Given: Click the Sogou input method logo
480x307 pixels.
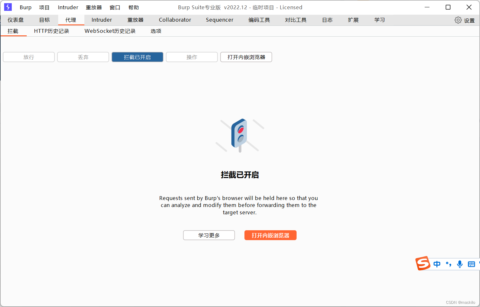Looking at the screenshot, I should 423,264.
